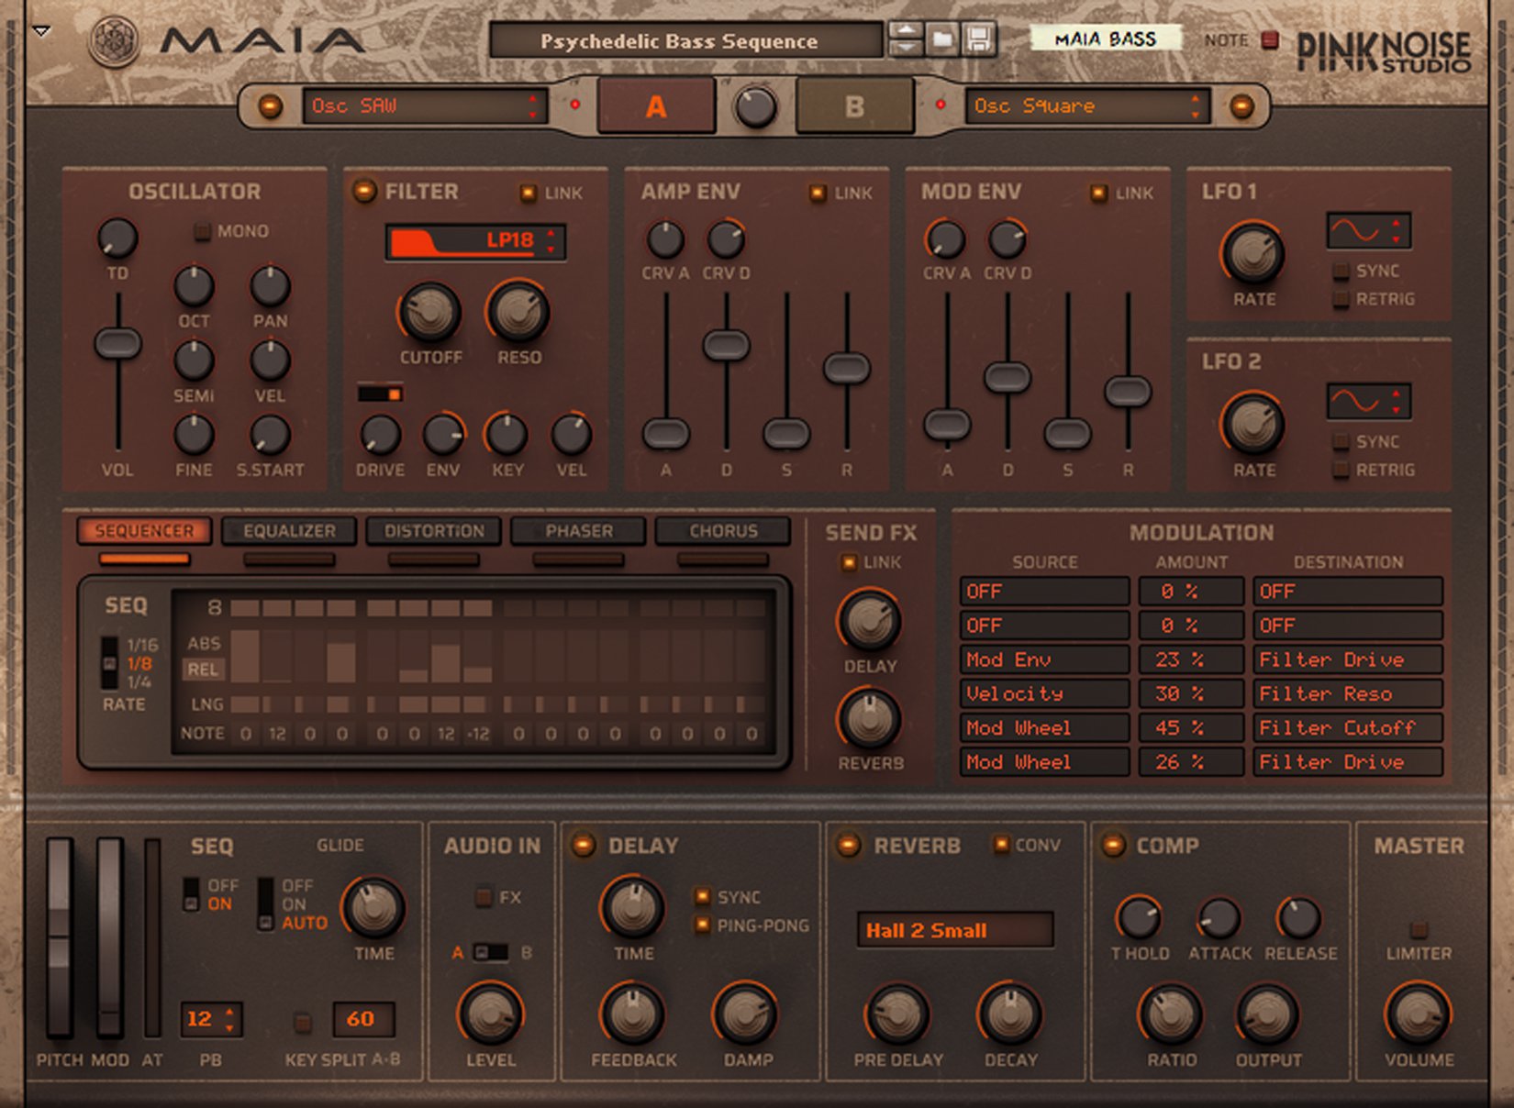Click the MAIA round logo emblem
Image resolution: width=1514 pixels, height=1108 pixels.
tap(115, 41)
